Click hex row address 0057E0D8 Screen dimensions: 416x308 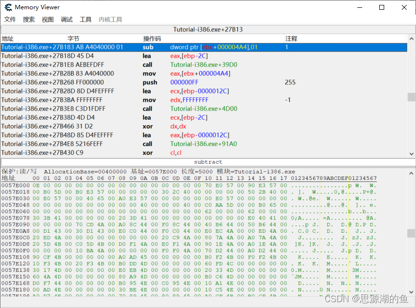pyautogui.click(x=16, y=244)
